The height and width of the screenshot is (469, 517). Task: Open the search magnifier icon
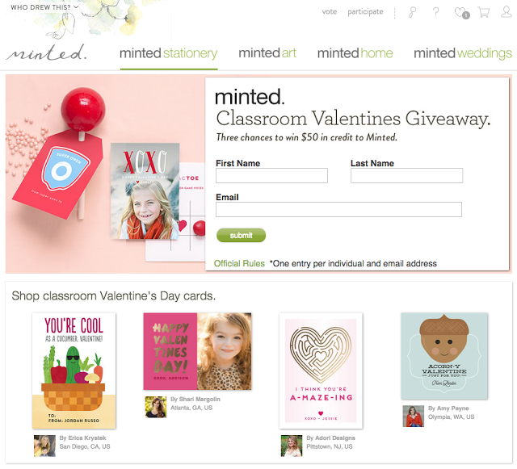click(412, 12)
